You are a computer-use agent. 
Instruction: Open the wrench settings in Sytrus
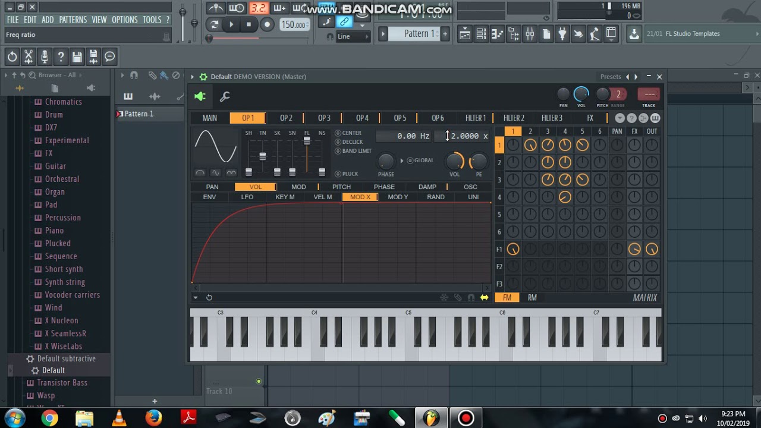click(225, 96)
